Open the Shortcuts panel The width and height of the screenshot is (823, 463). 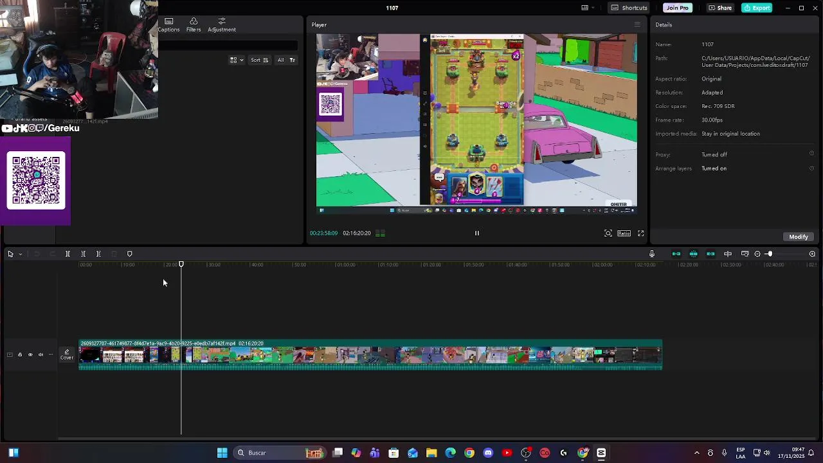629,8
